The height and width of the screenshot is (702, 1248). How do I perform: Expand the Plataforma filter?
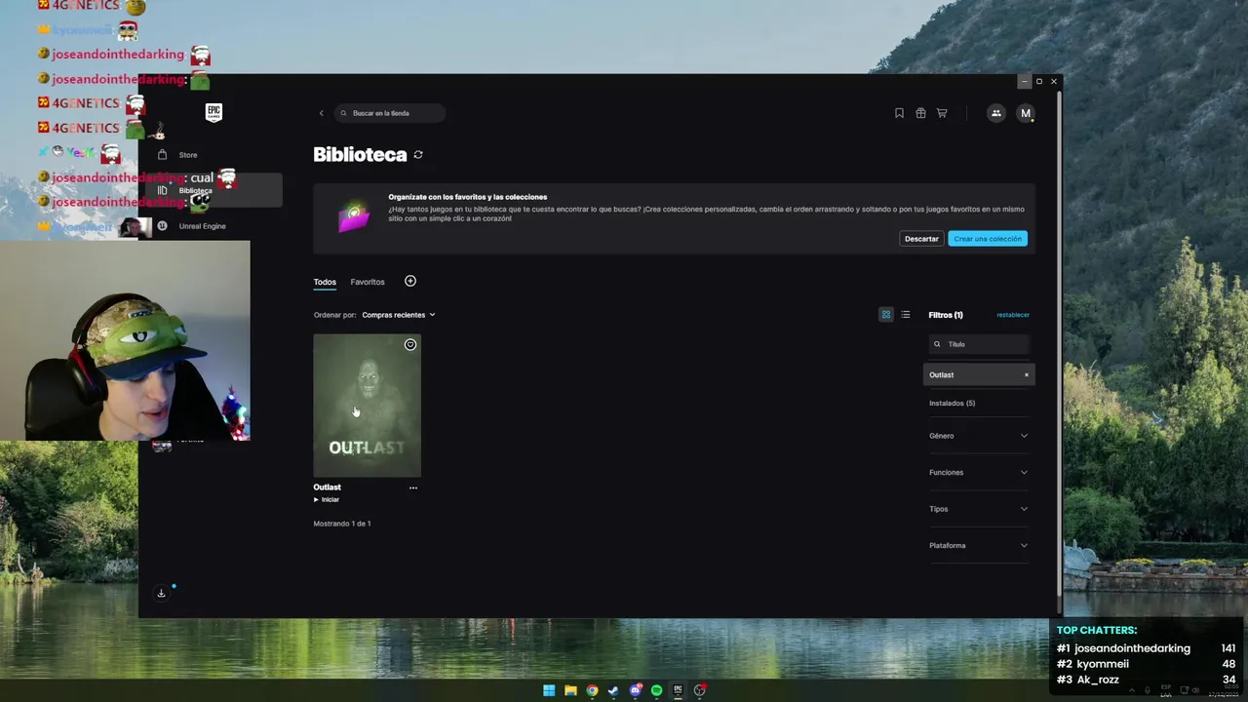click(x=978, y=546)
